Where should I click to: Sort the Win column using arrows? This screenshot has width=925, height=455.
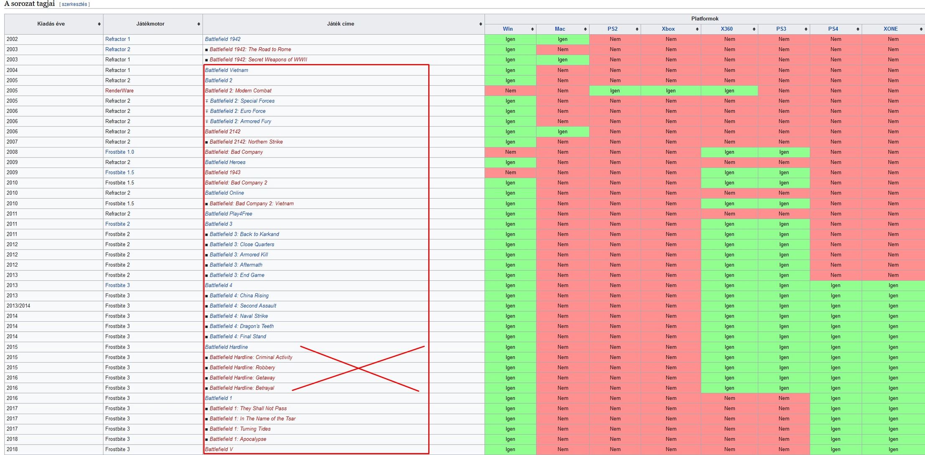coord(532,29)
